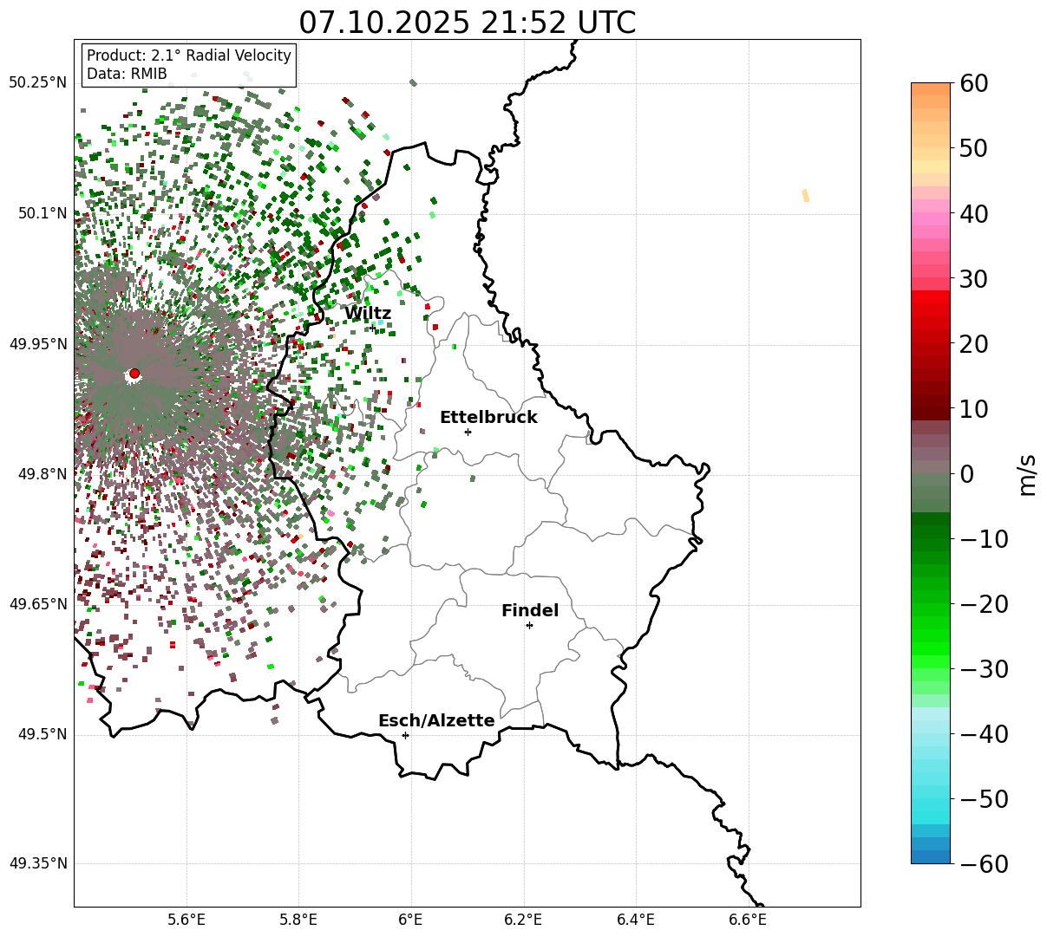Click the 50.25°N latitude tick label
Screen dimensions: 1047x937
point(37,83)
